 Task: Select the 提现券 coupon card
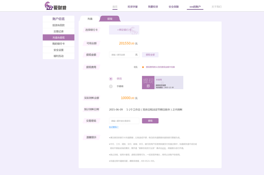(162, 83)
